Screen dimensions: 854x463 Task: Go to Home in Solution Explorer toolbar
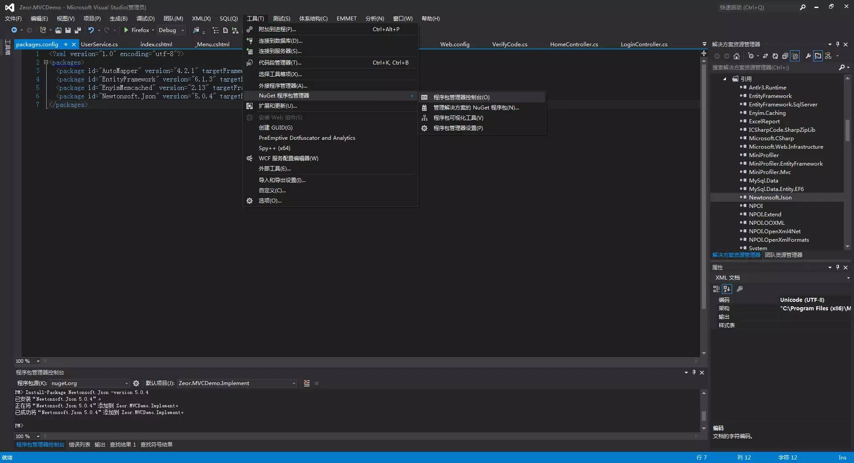point(737,56)
